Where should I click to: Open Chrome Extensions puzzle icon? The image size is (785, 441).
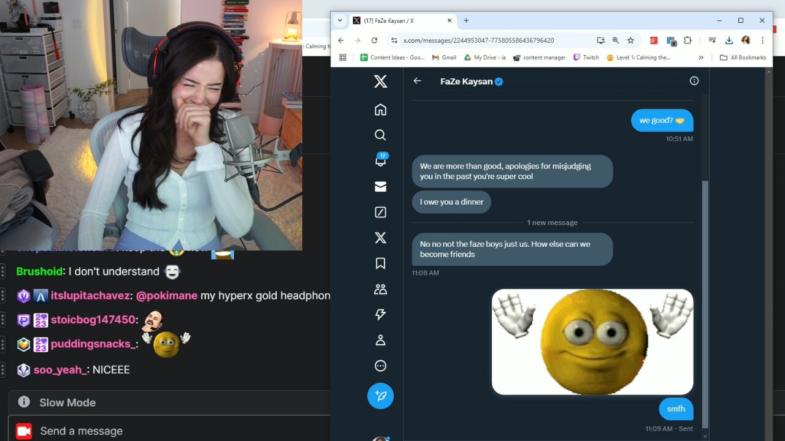687,40
